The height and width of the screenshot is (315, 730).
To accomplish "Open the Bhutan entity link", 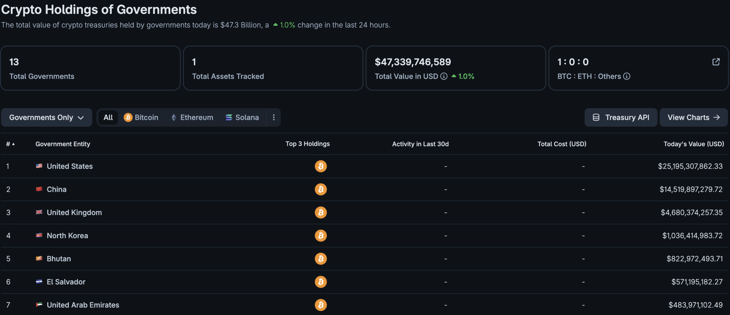I will click(x=59, y=259).
